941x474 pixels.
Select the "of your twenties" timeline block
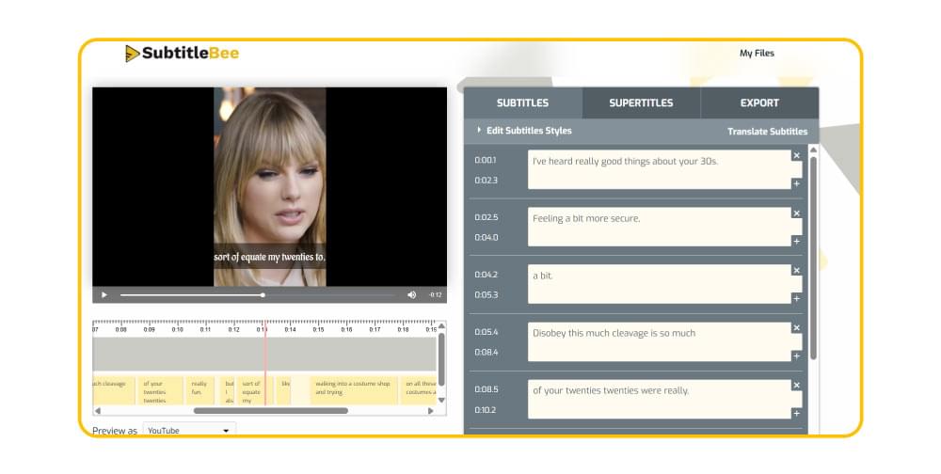tap(160, 390)
